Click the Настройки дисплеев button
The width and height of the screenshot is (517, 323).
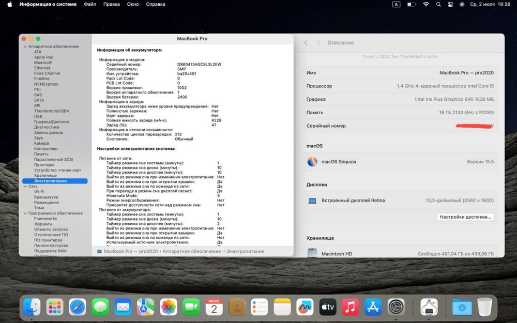pos(465,217)
